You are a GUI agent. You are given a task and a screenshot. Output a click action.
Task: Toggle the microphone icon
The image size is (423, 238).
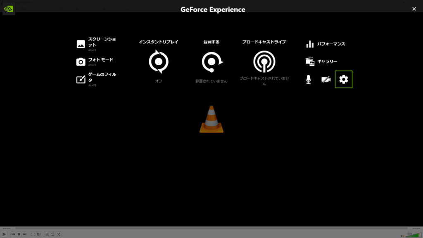308,79
